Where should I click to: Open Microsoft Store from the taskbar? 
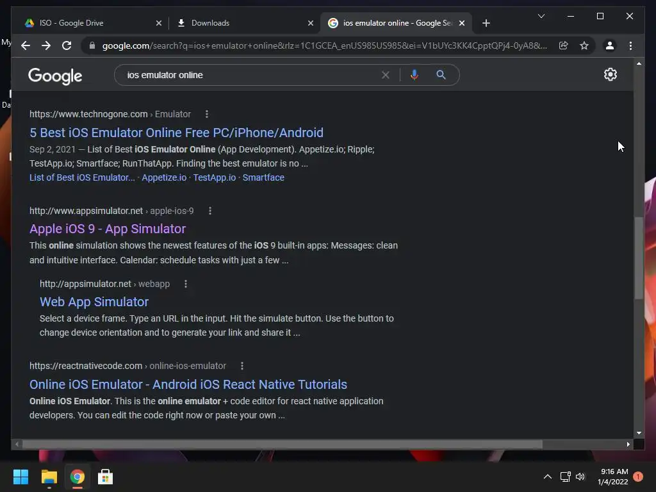106,477
